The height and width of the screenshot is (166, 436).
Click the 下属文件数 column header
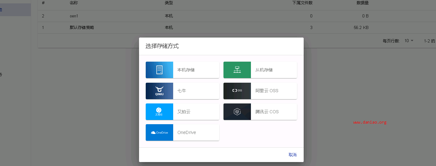[302, 3]
